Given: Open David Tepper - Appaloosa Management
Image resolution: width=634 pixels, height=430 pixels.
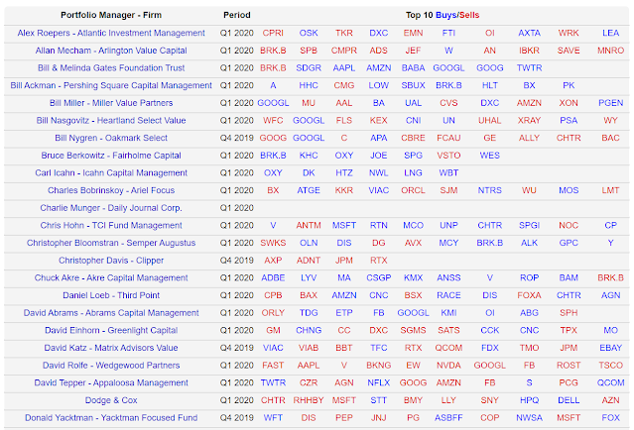Looking at the screenshot, I should point(111,382).
